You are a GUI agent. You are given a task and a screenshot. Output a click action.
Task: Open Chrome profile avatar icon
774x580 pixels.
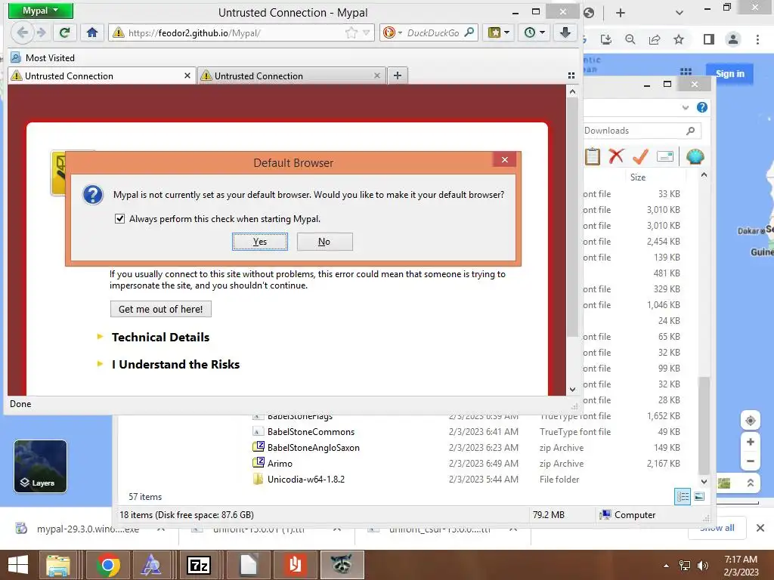(x=733, y=39)
